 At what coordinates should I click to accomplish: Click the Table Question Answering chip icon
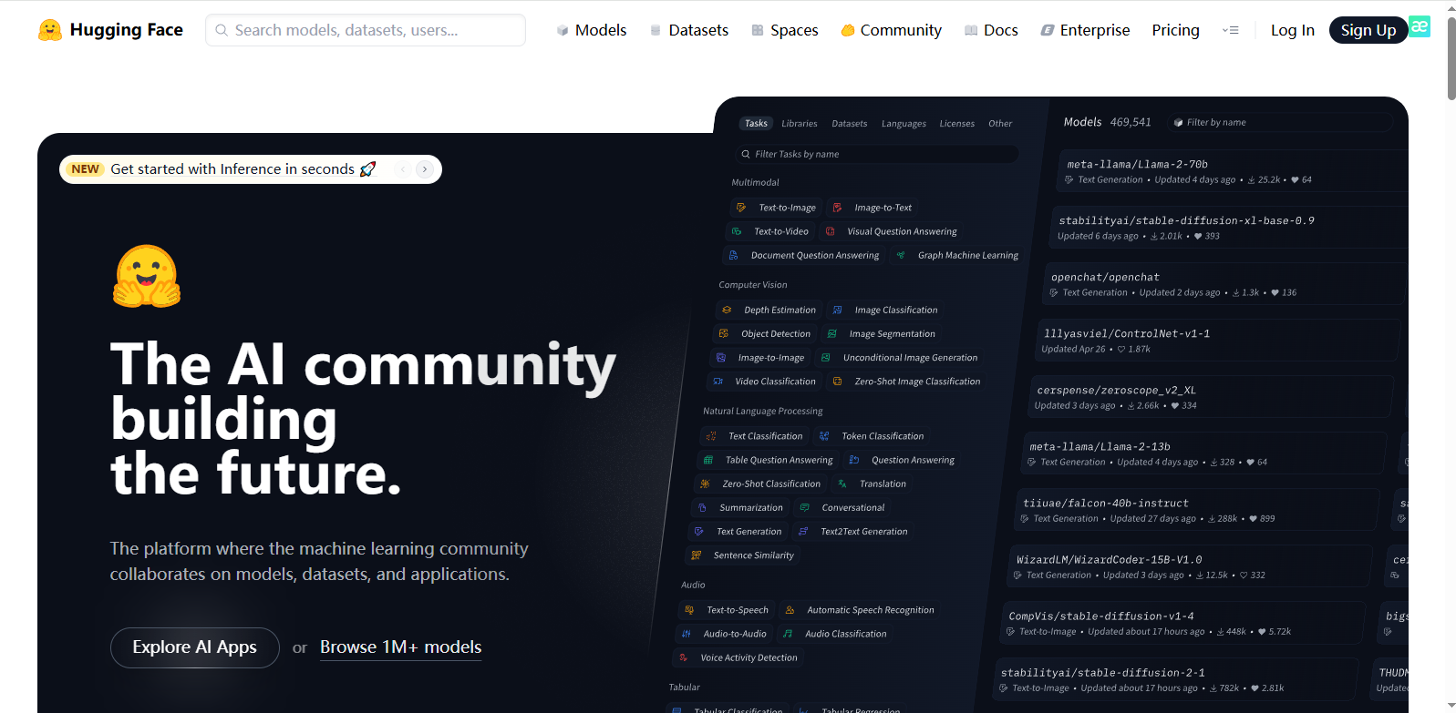(708, 460)
